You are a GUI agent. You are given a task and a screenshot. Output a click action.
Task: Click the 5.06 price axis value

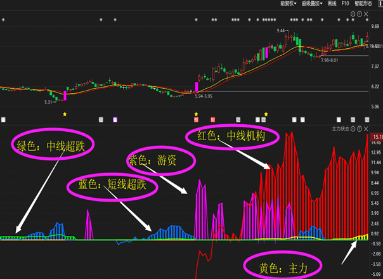[x=375, y=107]
